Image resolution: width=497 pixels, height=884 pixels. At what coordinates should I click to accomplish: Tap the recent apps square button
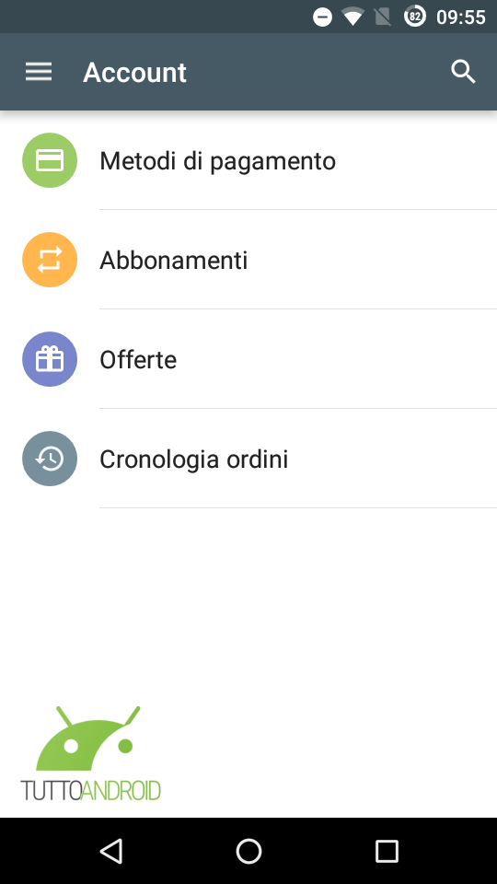(387, 851)
